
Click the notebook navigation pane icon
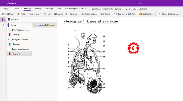(3, 19)
